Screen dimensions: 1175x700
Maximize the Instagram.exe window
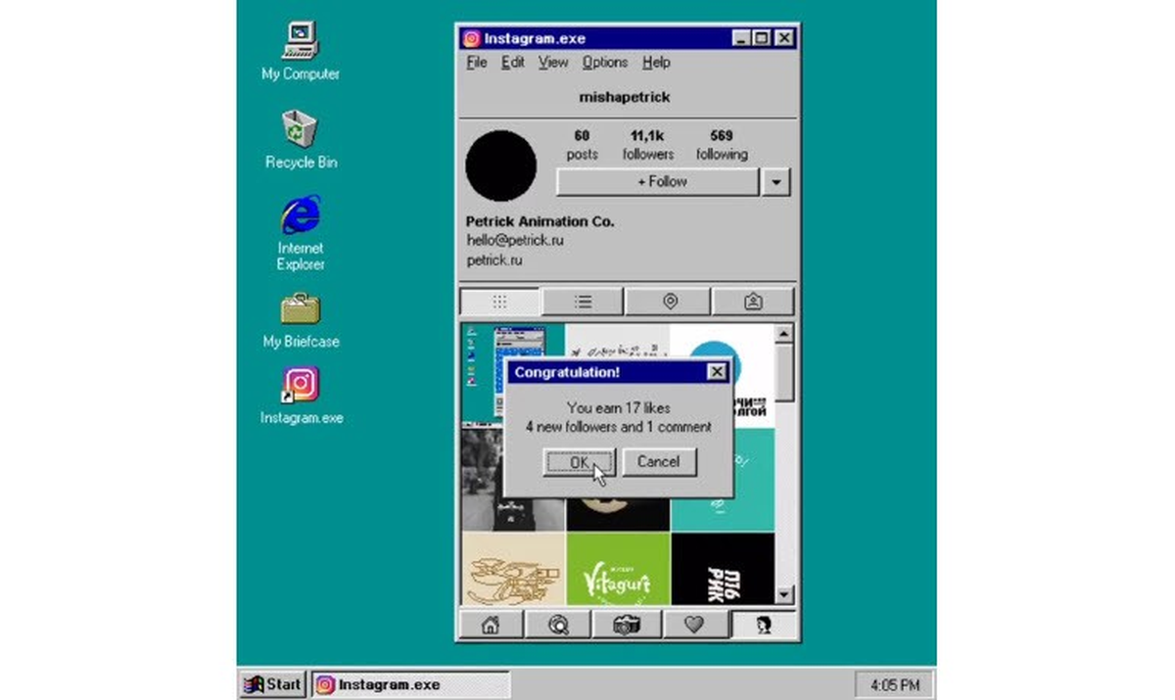point(762,39)
